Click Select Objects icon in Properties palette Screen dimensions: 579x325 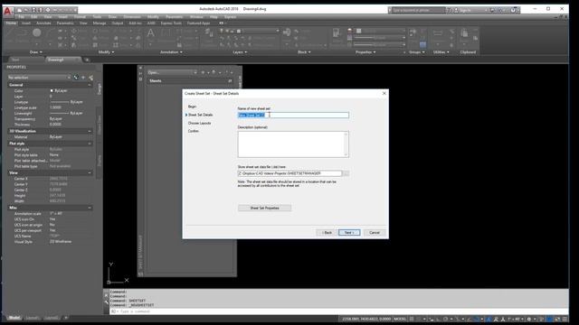click(x=83, y=78)
